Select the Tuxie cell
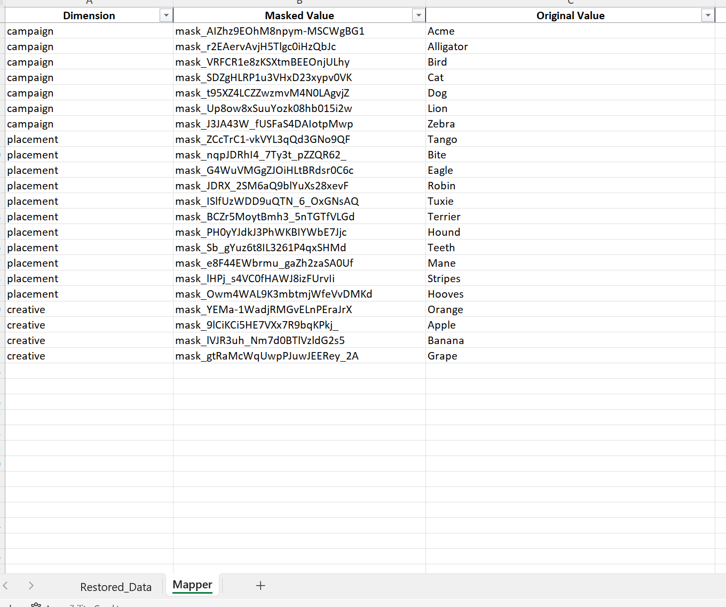726x607 pixels. [570, 201]
